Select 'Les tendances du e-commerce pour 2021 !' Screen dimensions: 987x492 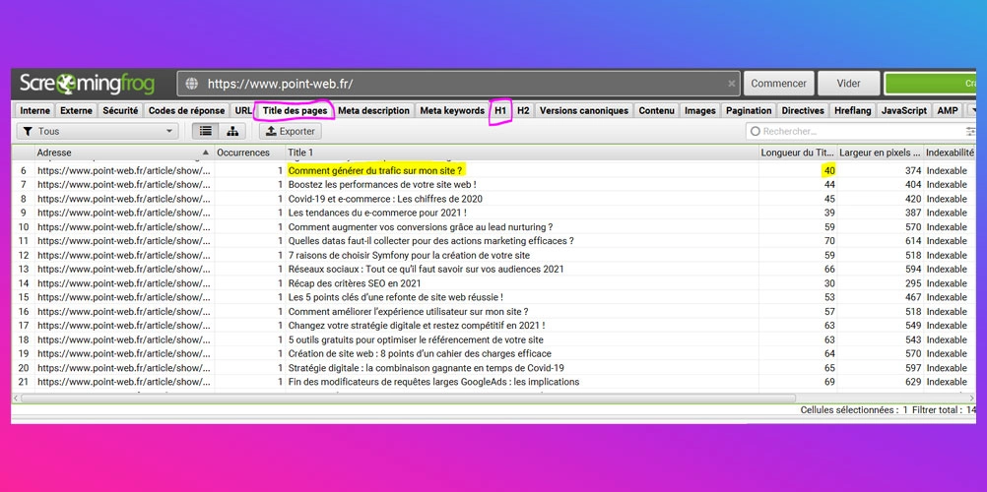[377, 213]
